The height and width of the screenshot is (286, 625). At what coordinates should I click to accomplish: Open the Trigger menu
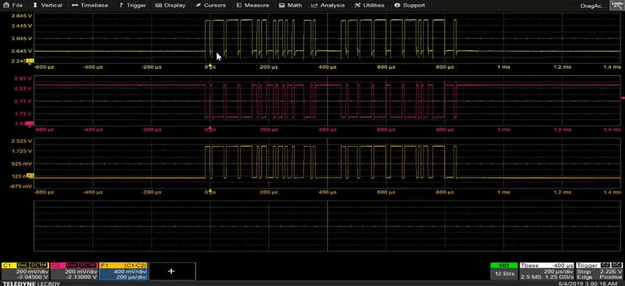pos(133,6)
